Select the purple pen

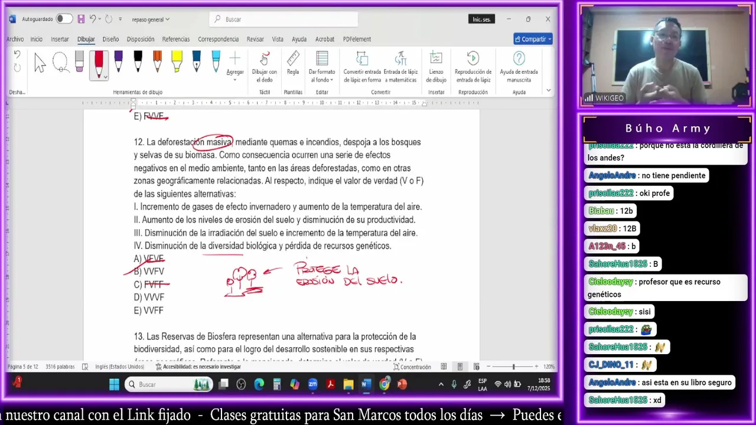point(118,63)
